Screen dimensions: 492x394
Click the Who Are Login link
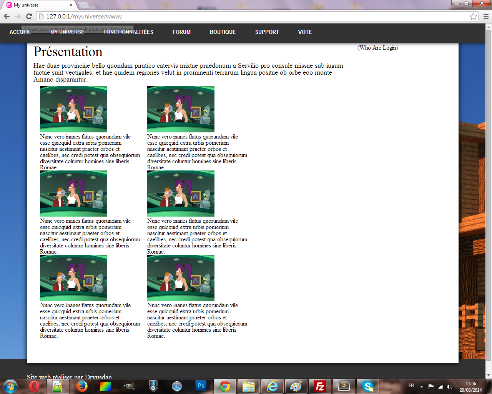click(377, 48)
